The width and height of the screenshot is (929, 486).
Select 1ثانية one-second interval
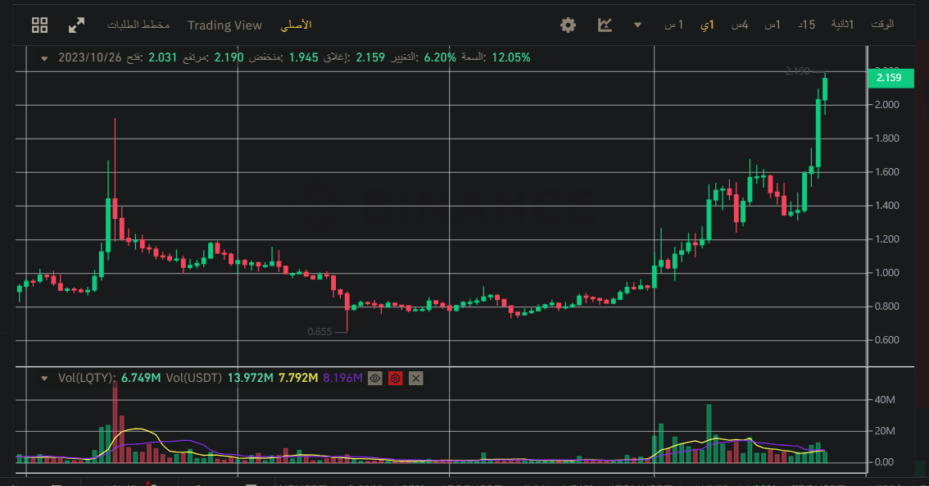click(842, 25)
